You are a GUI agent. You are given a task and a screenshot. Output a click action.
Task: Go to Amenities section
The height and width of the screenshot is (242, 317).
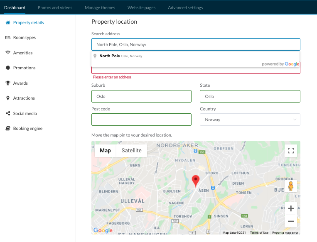tap(23, 53)
